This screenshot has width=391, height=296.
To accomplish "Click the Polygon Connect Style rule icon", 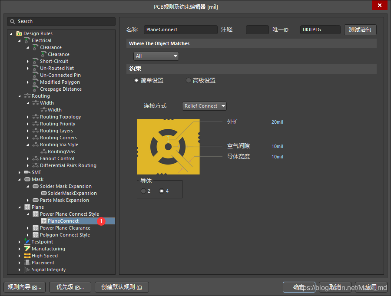I will pyautogui.click(x=36, y=235).
